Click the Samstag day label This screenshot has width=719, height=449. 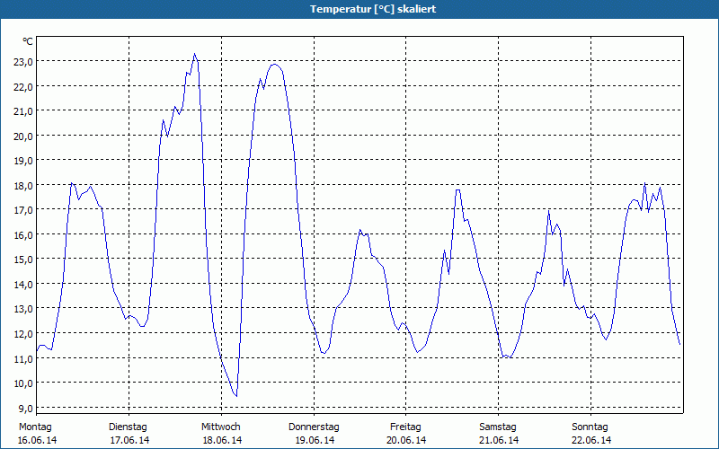coord(498,427)
